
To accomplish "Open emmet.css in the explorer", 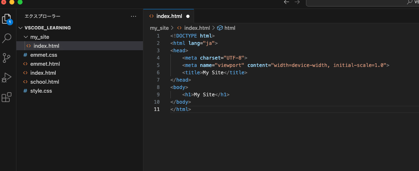I will pos(79,55).
